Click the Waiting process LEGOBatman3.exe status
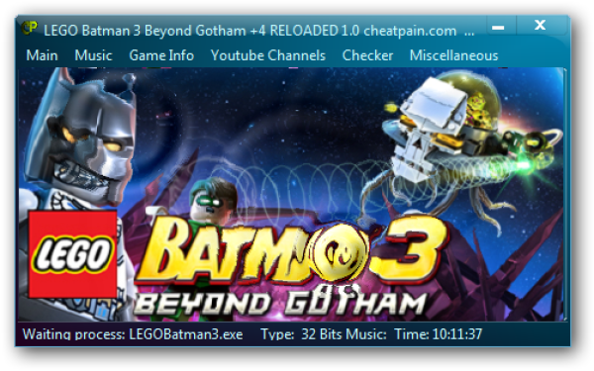Viewport: 594px width, 371px height. tap(133, 334)
